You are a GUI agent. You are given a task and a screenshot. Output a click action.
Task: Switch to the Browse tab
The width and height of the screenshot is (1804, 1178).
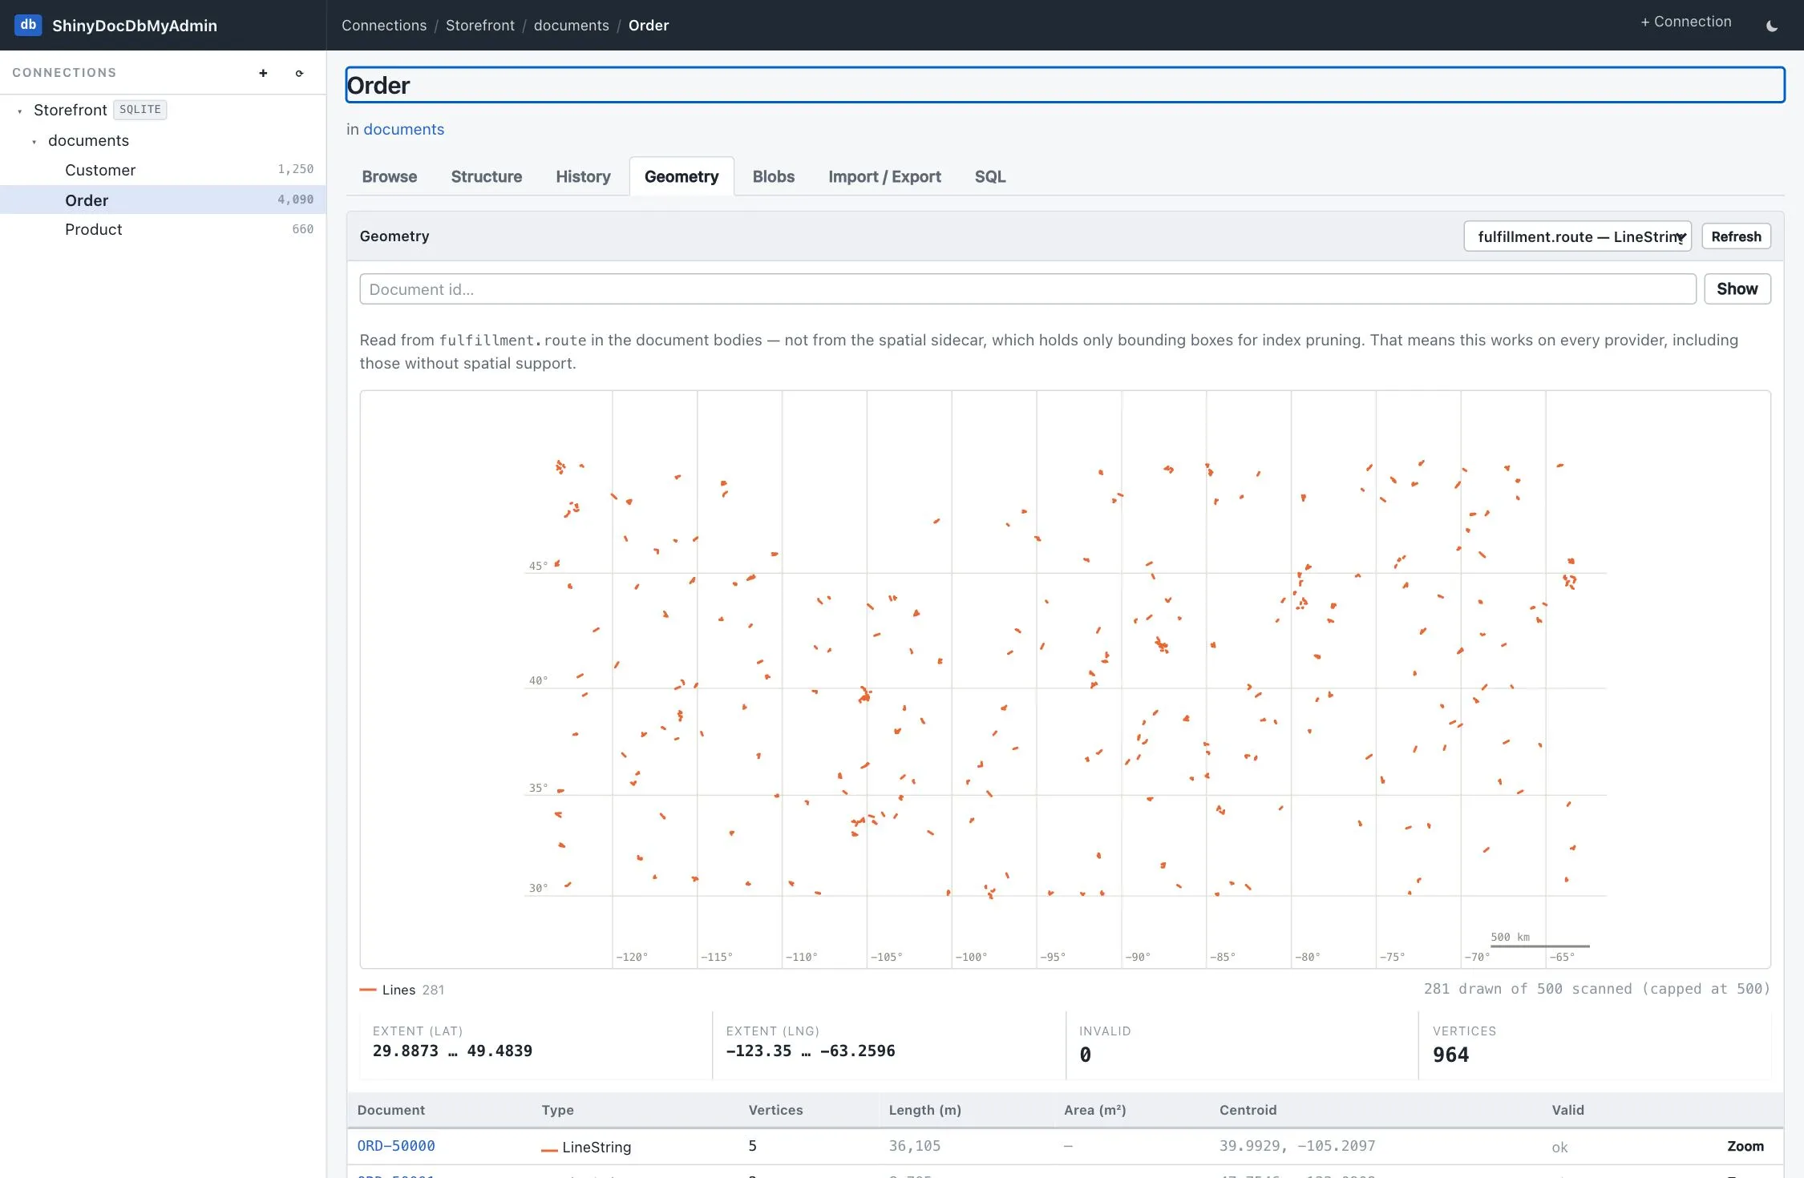(x=390, y=176)
